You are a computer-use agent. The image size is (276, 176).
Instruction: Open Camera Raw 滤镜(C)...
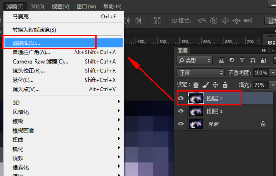pos(64,62)
